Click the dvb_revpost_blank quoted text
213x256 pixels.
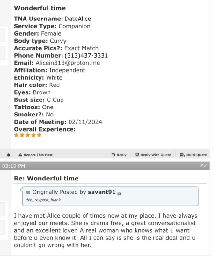click(x=43, y=200)
